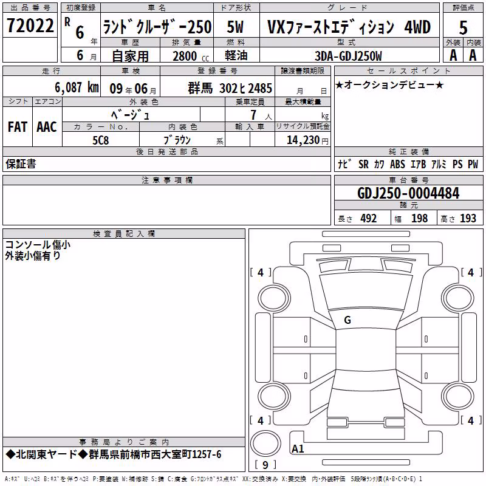The height and width of the screenshot is (486, 486).
Task: Select model code 3DA-GDJ250W
Action: click(348, 56)
